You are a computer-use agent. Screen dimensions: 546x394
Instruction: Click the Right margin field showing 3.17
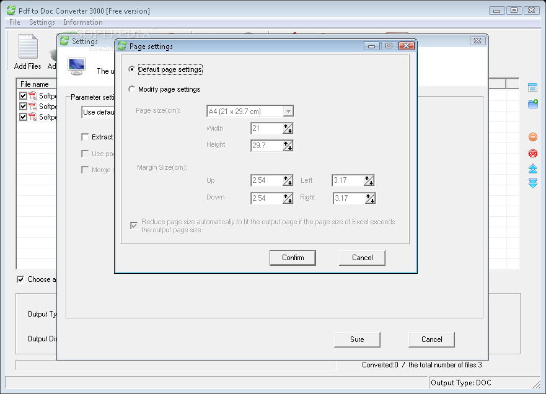pyautogui.click(x=350, y=198)
